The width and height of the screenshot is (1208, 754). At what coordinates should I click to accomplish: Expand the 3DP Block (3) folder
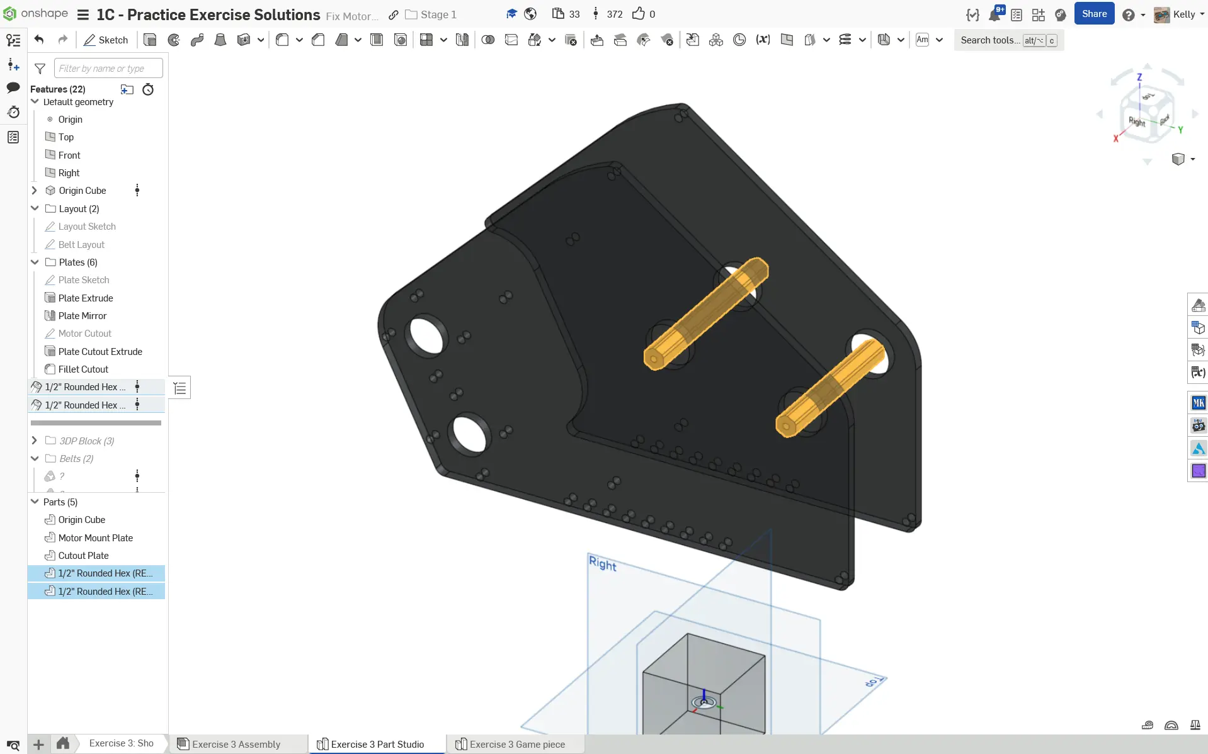35,441
